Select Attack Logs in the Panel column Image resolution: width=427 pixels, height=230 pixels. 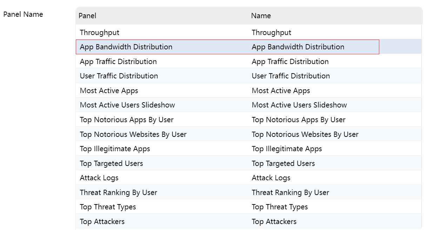[99, 178]
